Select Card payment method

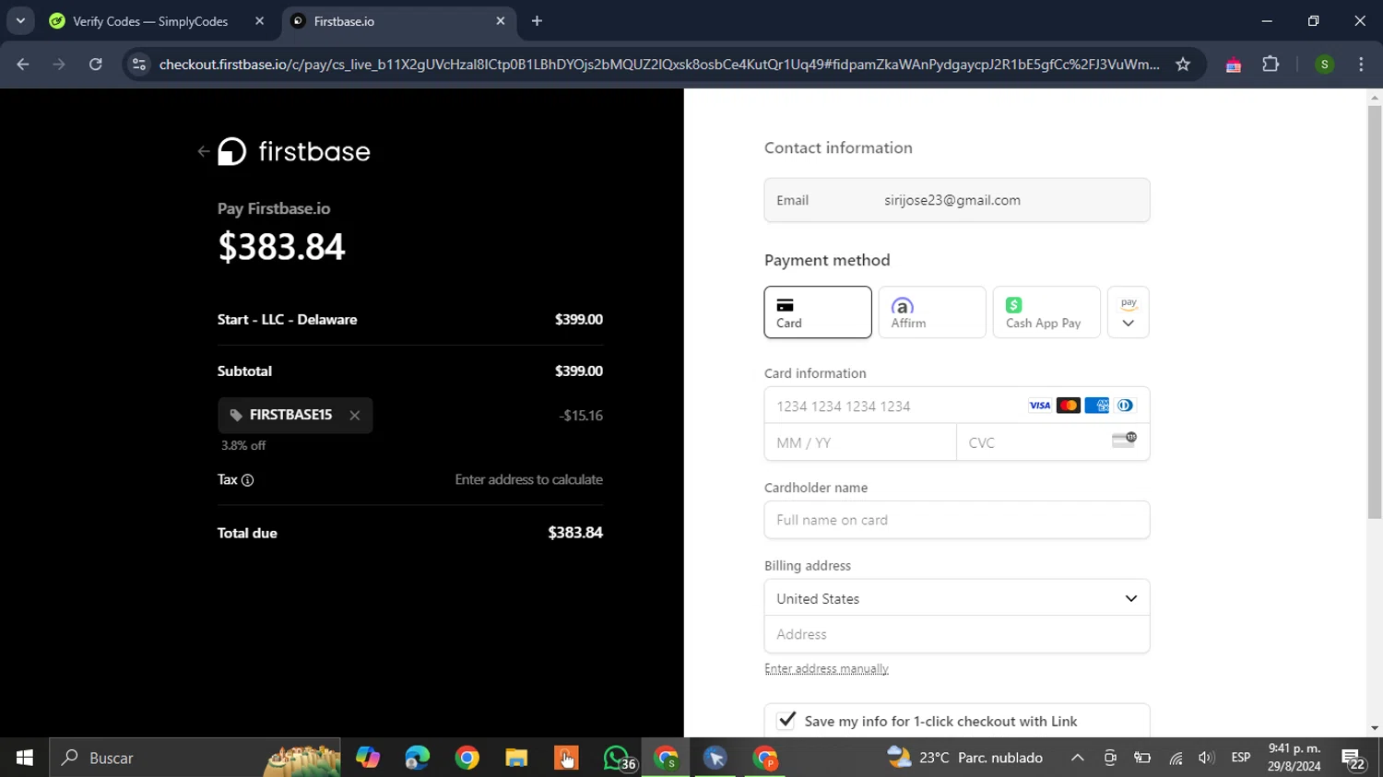818,312
